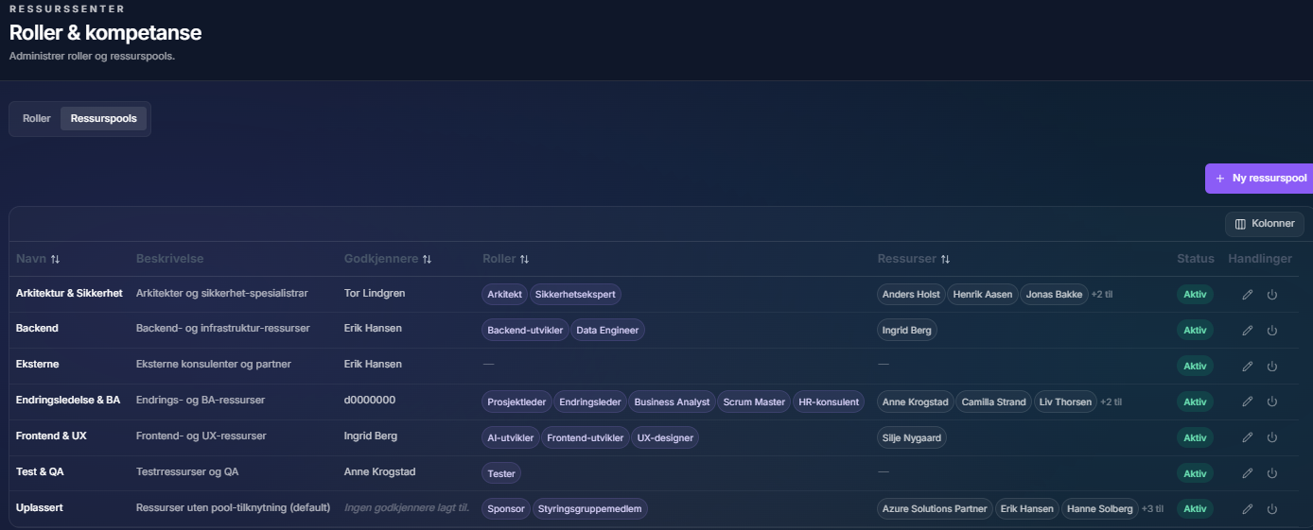Click the power icon in the Backend row

tap(1272, 331)
